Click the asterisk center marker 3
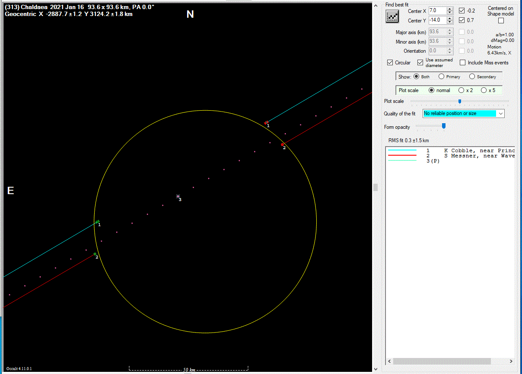The image size is (522, 374). point(178,196)
